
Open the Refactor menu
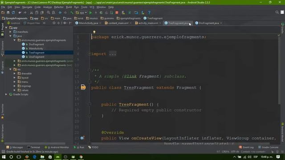(x=59, y=7)
